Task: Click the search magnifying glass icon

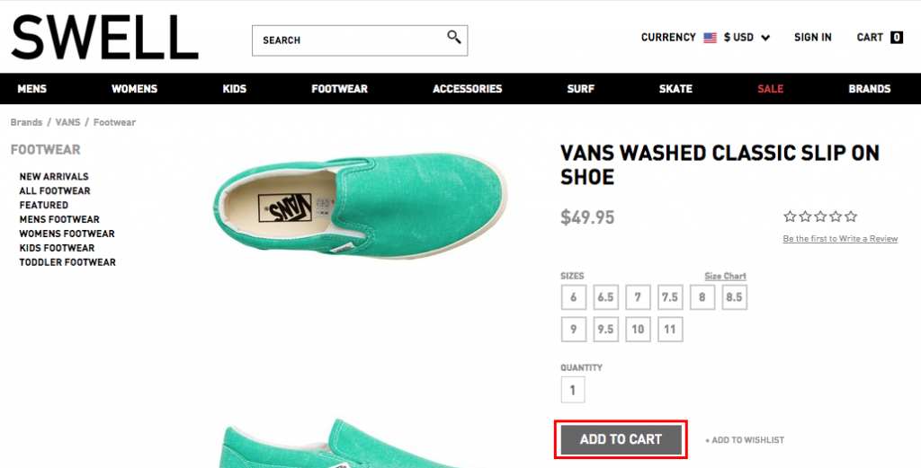Action: (453, 37)
